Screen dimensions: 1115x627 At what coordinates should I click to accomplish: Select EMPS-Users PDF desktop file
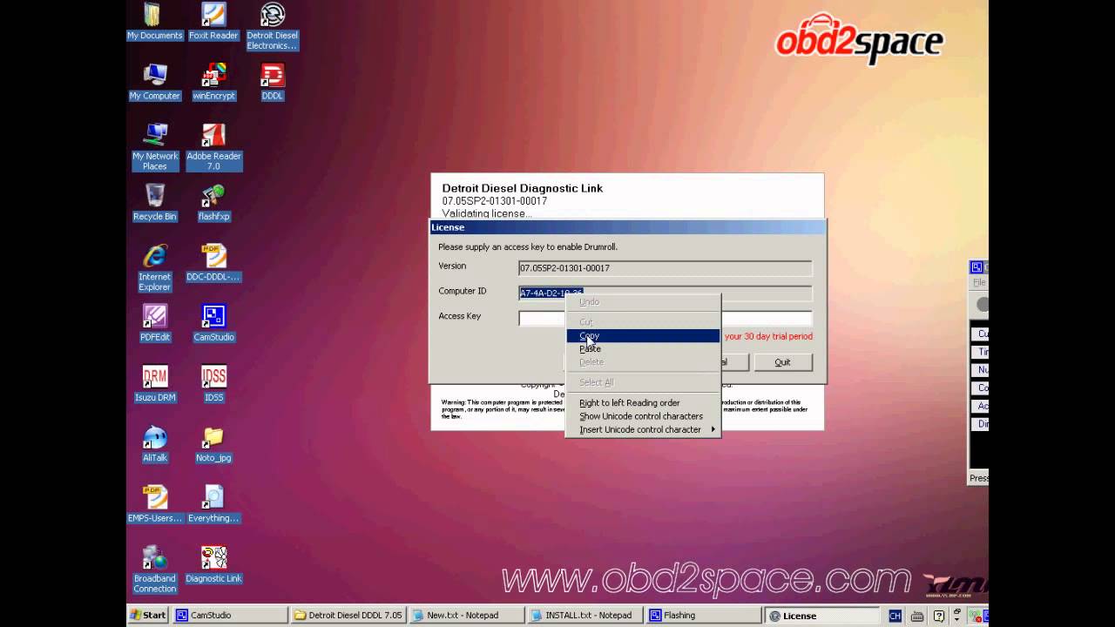(x=155, y=504)
